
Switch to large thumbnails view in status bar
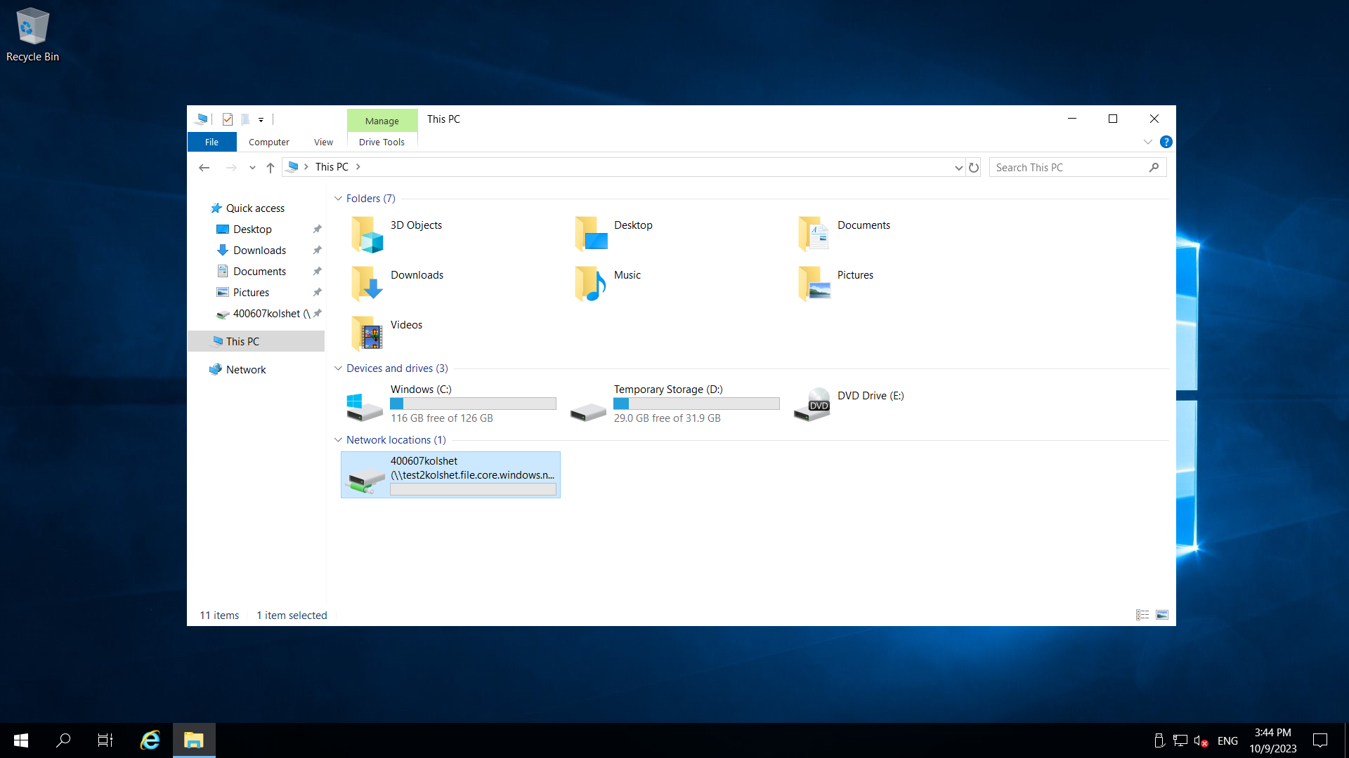click(1163, 615)
